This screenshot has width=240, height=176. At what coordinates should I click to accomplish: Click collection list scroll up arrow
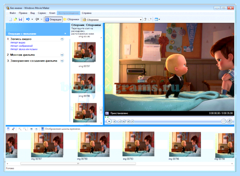click(x=101, y=38)
